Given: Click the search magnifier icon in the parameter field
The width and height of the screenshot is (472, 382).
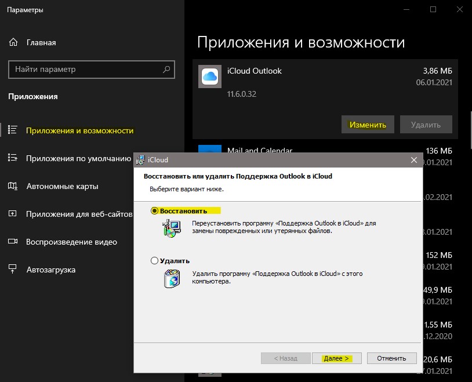Looking at the screenshot, I should [x=166, y=69].
